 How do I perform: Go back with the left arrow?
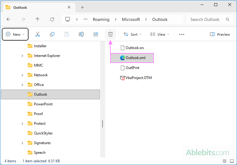pyautogui.click(x=8, y=19)
